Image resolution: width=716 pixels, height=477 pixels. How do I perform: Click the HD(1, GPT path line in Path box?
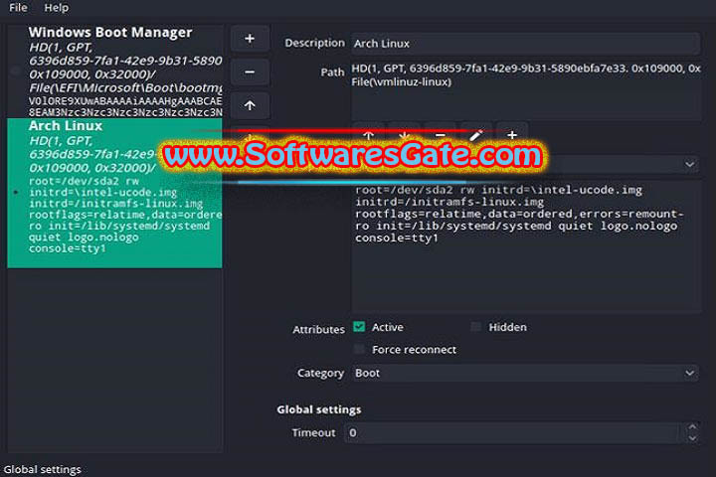point(526,69)
